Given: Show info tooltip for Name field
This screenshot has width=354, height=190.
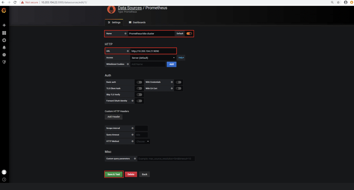Looking at the screenshot, I should [x=126, y=34].
